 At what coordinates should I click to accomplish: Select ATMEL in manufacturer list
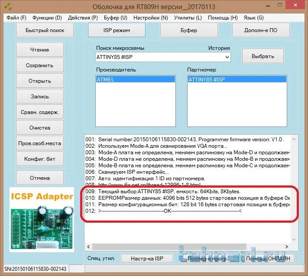coord(136,79)
